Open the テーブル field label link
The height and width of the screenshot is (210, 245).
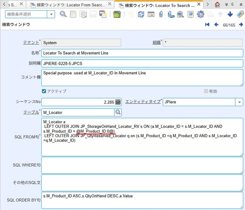[31, 112]
